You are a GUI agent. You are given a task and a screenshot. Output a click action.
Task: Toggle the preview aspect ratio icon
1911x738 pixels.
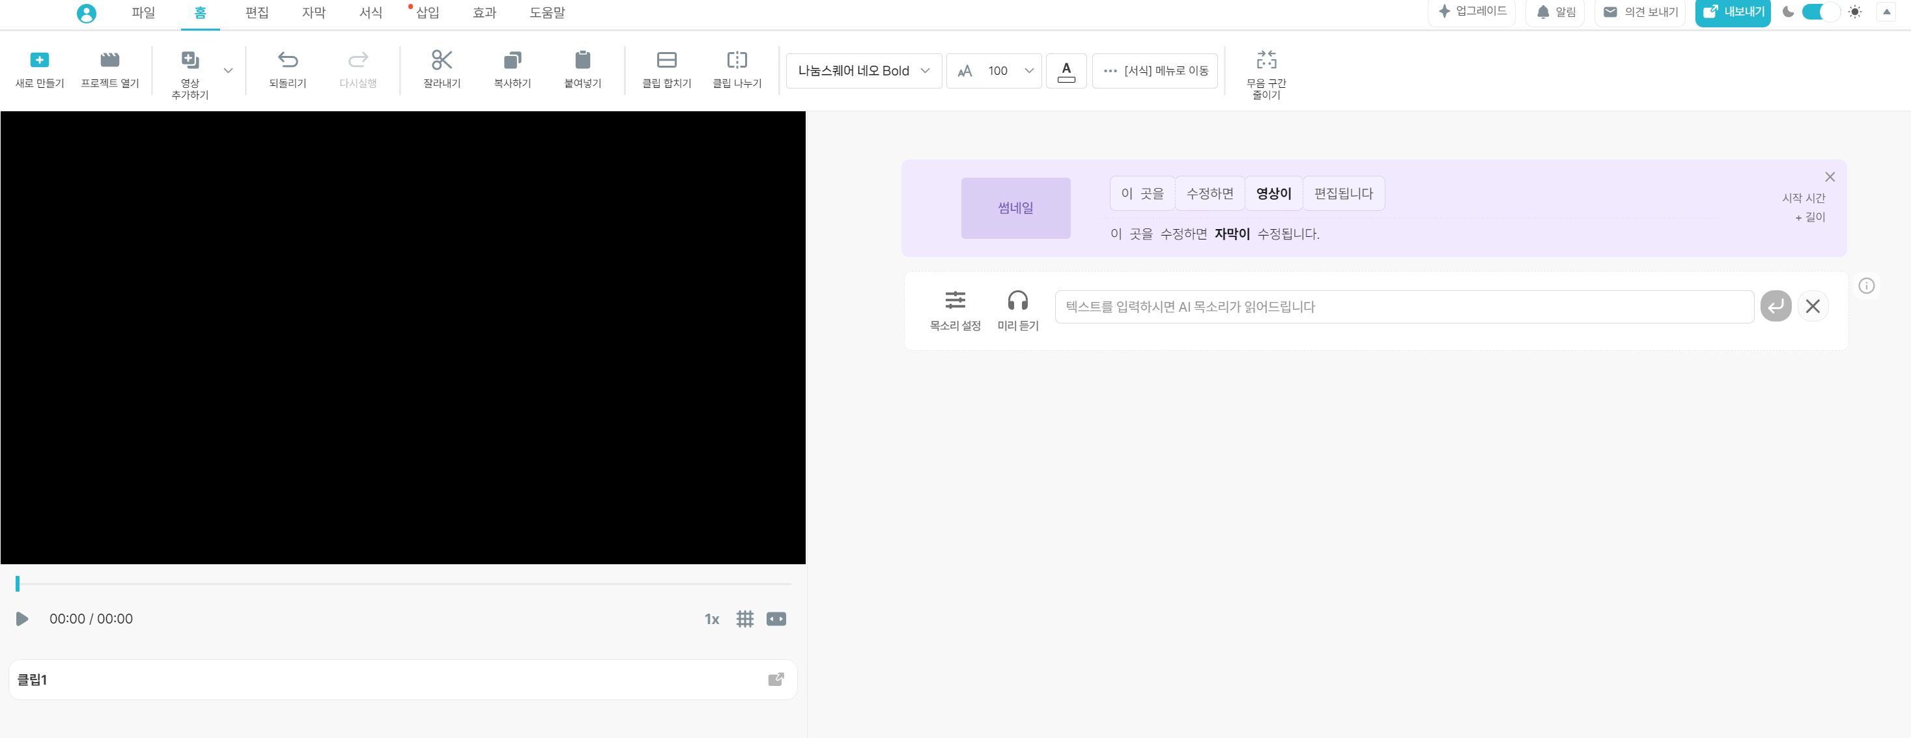pyautogui.click(x=776, y=619)
